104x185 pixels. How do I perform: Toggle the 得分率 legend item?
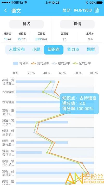coord(21,63)
